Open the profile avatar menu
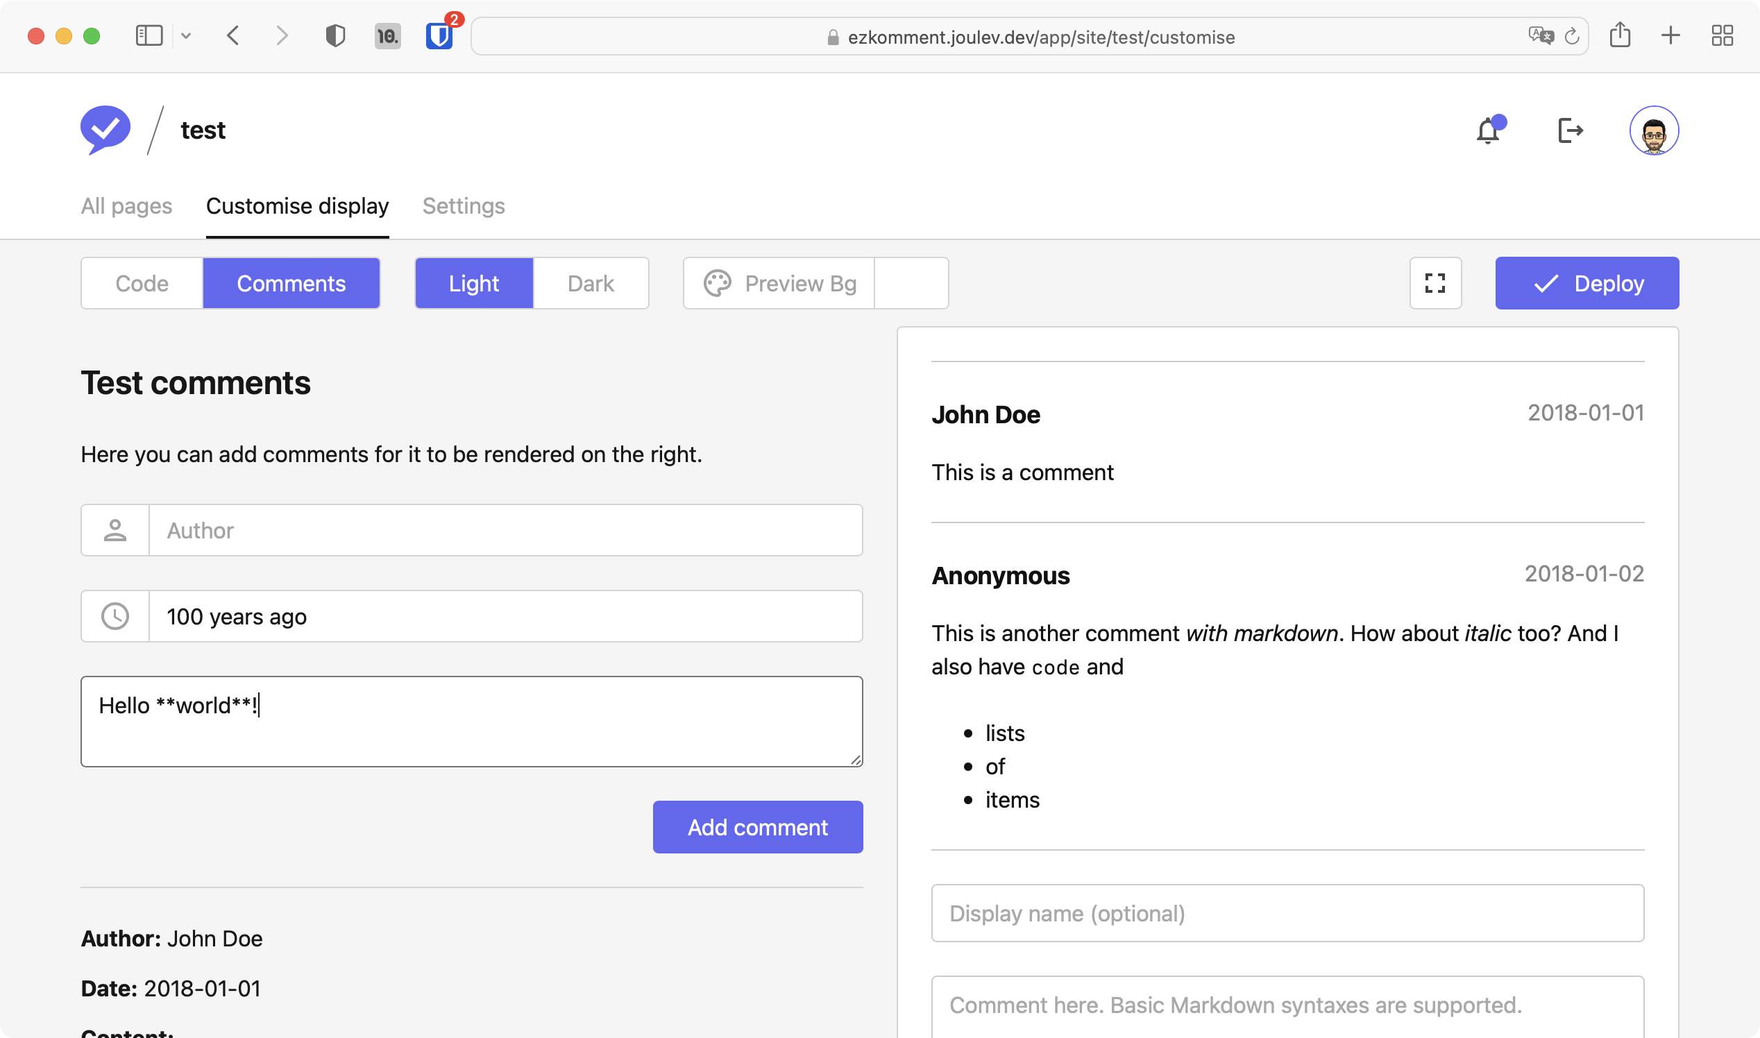Image resolution: width=1760 pixels, height=1038 pixels. 1654,130
